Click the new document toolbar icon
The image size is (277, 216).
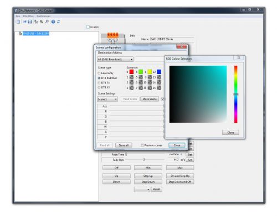click(x=18, y=22)
